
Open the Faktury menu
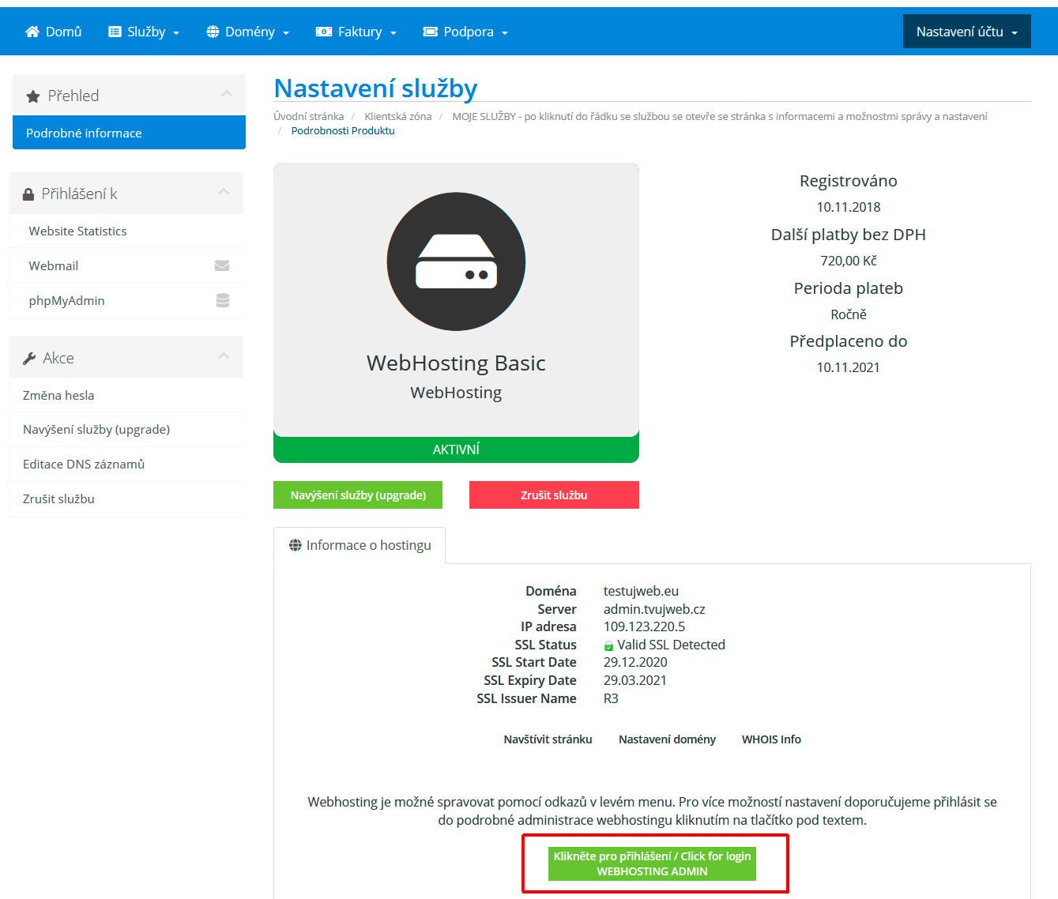[356, 32]
